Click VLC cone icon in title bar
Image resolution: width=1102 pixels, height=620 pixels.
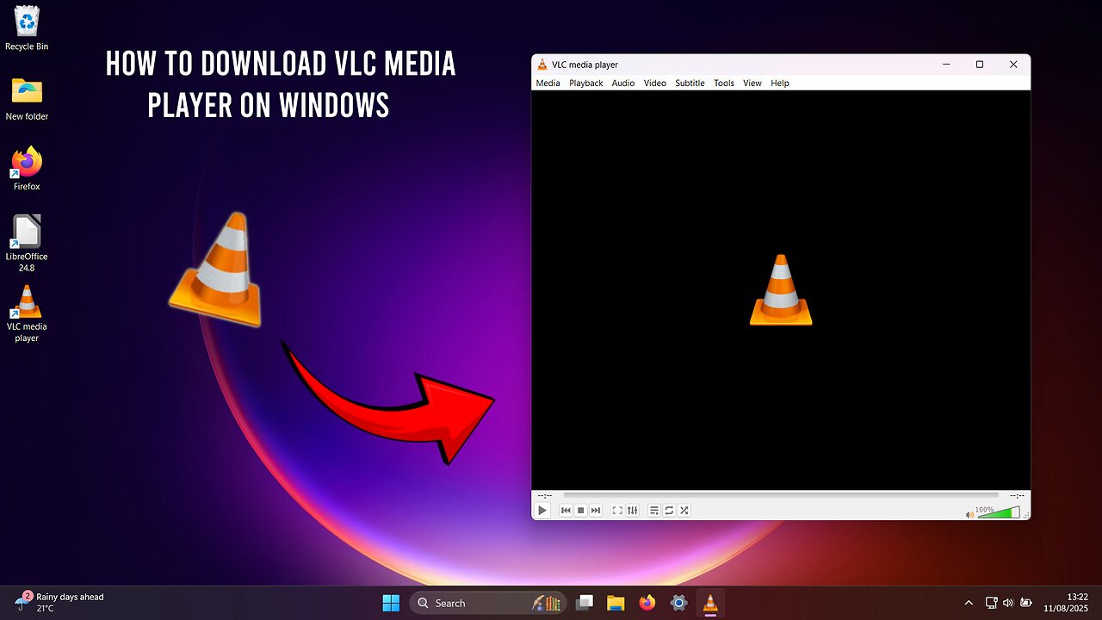click(x=542, y=65)
